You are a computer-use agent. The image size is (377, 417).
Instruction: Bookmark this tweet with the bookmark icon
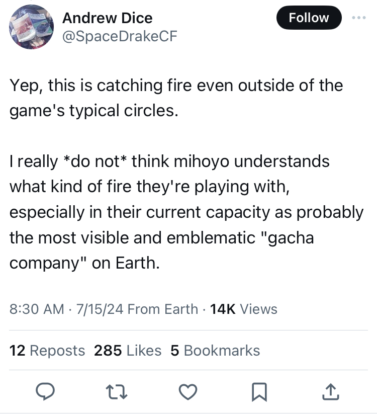coord(259,391)
